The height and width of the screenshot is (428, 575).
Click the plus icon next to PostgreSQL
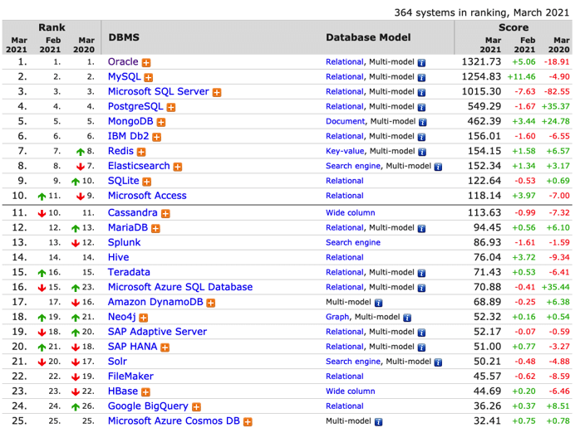pos(171,107)
